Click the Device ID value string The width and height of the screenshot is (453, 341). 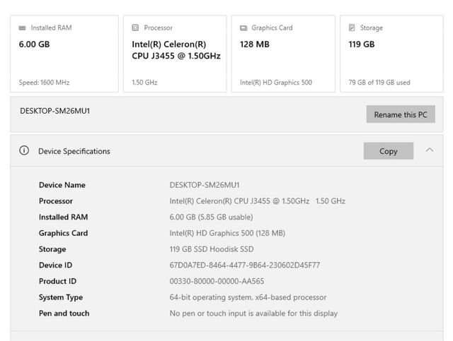click(x=244, y=265)
